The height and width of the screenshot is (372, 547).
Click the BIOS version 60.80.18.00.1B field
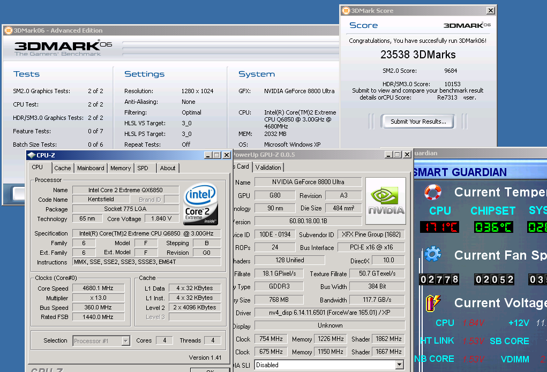pyautogui.click(x=308, y=221)
